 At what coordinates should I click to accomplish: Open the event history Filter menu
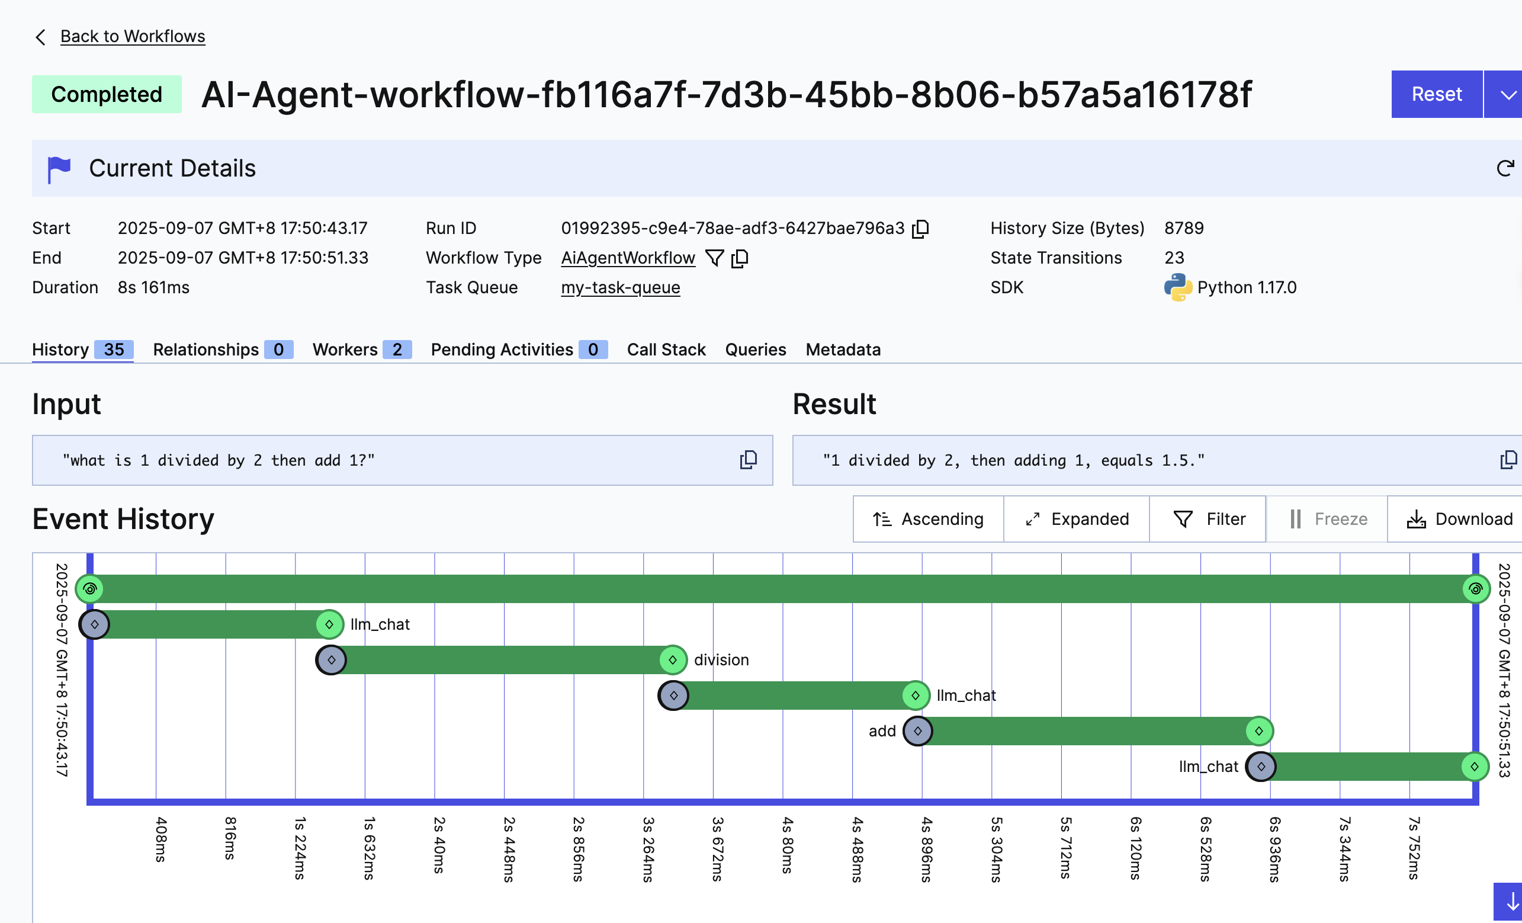pos(1209,519)
